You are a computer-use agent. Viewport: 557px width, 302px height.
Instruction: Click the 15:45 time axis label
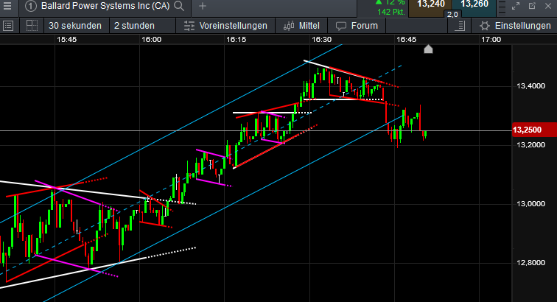67,40
